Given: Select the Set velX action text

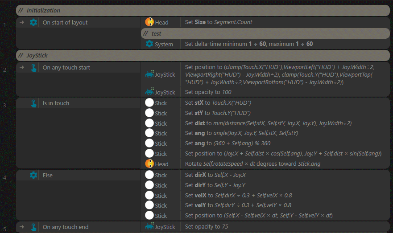Looking at the screenshot, I should coord(238,196).
